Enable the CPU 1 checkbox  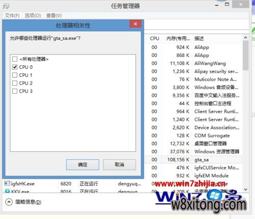coord(15,75)
